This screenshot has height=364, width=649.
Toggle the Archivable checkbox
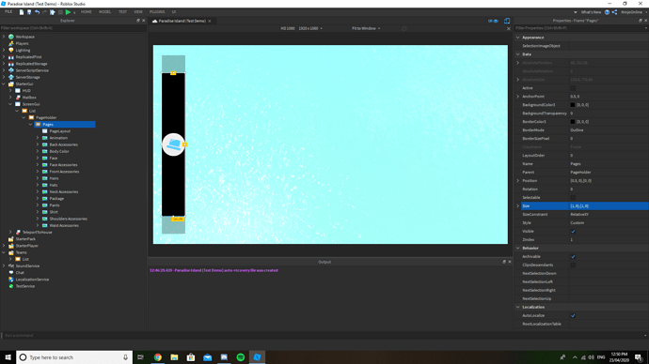[x=573, y=256]
